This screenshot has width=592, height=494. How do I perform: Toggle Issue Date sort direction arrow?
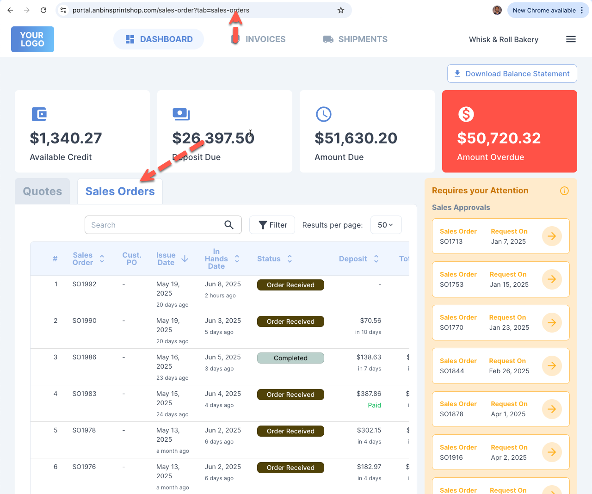pos(185,259)
